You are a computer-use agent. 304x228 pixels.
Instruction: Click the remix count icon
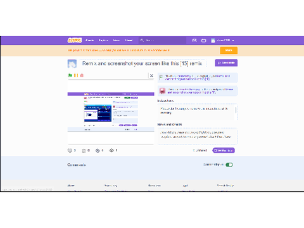[98, 150]
